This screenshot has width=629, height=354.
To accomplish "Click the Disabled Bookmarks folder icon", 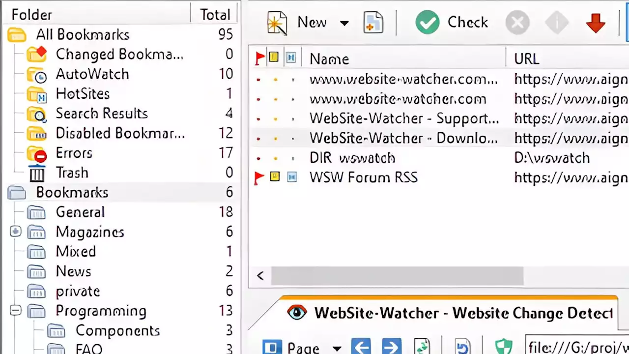I will (x=36, y=134).
